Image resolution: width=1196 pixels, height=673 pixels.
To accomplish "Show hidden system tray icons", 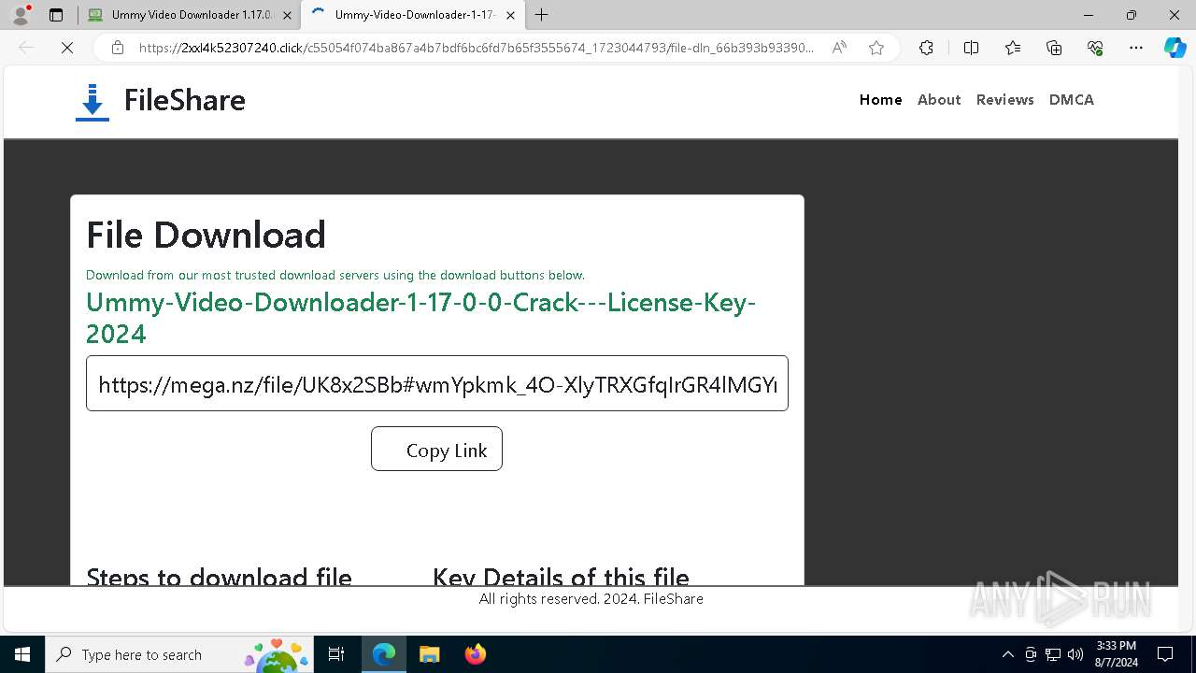I will (1007, 654).
